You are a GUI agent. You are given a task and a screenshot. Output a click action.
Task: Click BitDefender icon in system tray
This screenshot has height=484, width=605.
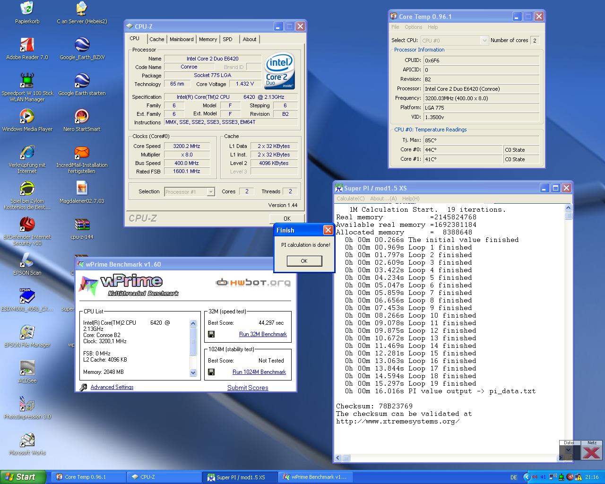(570, 477)
